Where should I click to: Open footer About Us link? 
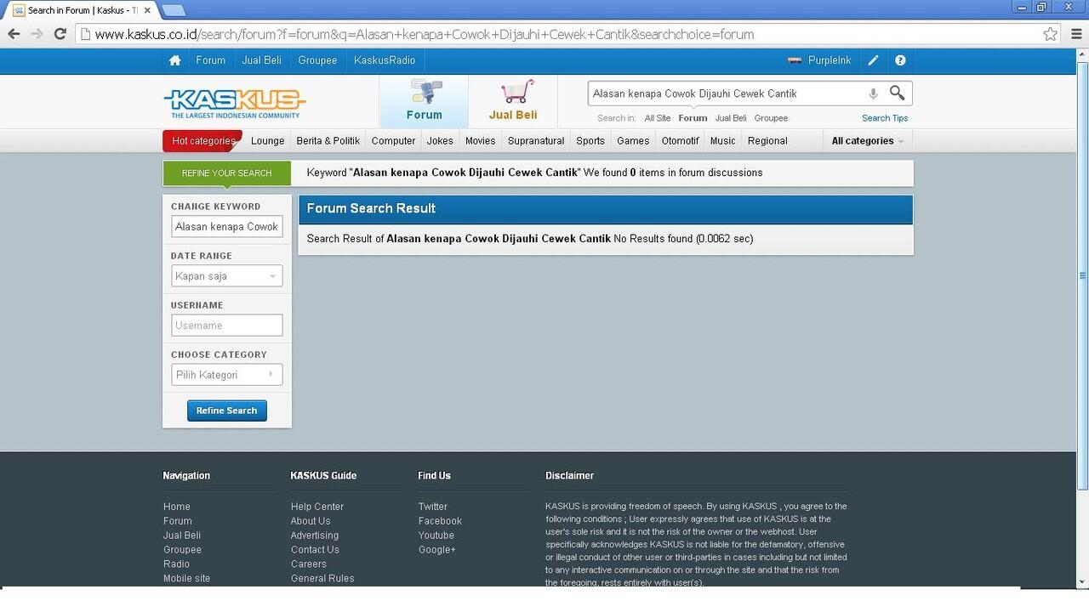[x=311, y=521]
